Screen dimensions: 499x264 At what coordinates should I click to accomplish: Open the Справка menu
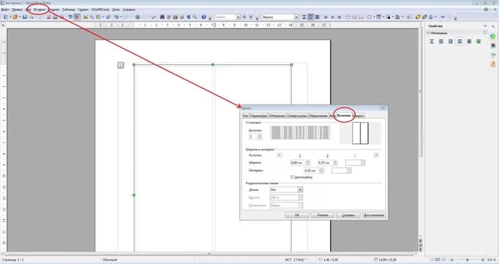click(129, 10)
